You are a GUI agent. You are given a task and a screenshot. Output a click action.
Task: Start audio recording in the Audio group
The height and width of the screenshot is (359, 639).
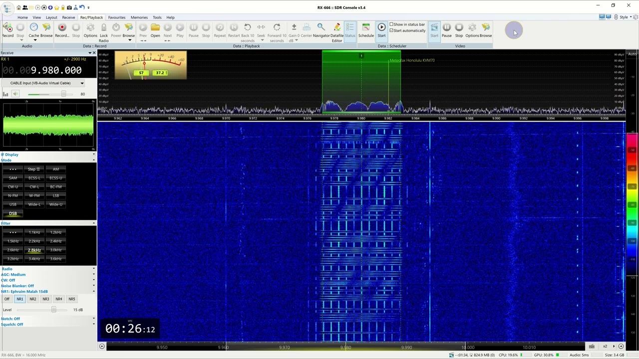coord(8,30)
